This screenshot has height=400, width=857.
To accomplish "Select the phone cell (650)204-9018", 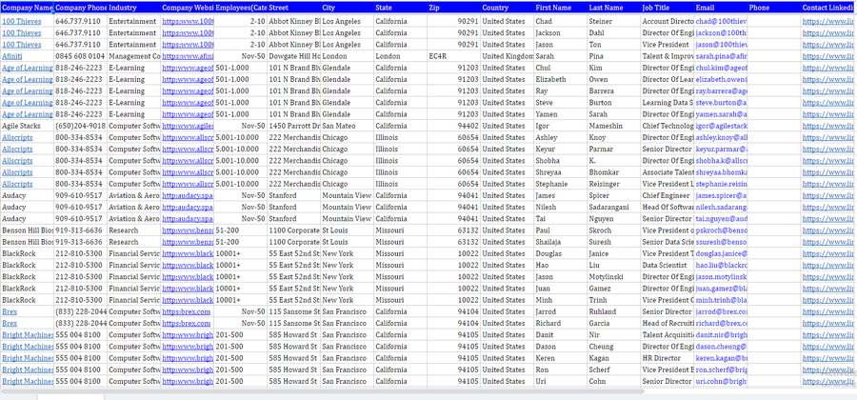I will [80, 126].
